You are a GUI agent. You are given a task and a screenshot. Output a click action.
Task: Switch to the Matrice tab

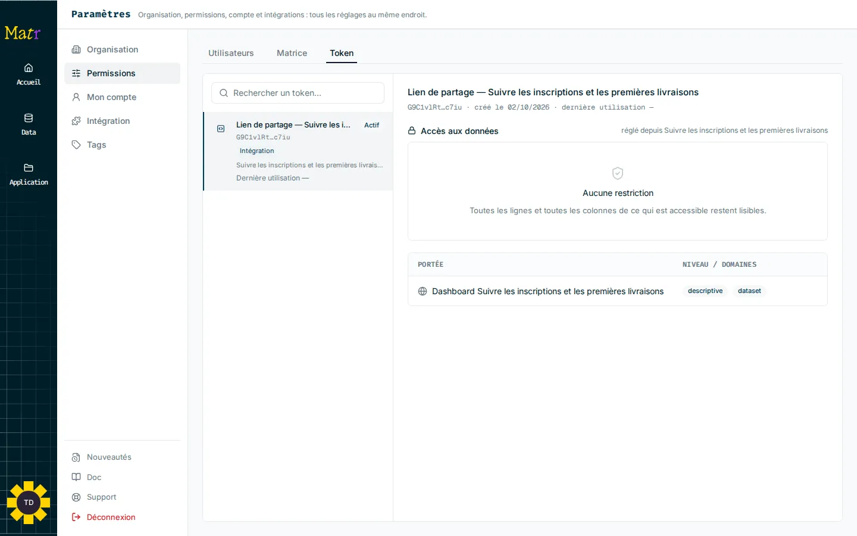292,53
